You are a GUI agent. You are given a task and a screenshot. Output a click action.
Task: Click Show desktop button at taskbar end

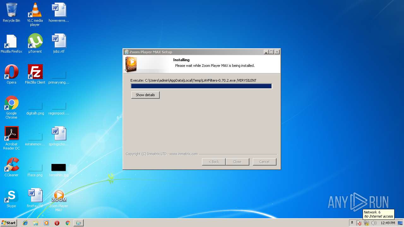pos(401,223)
